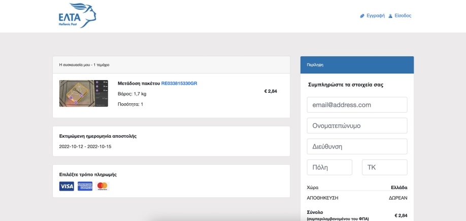Open tracking number RE033815330GR link
Screen dimensions: 466x221
(179, 83)
